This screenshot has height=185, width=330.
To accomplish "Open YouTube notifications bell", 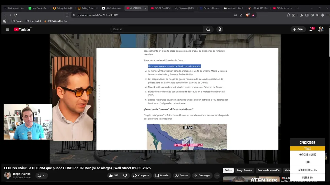I will coord(311,29).
